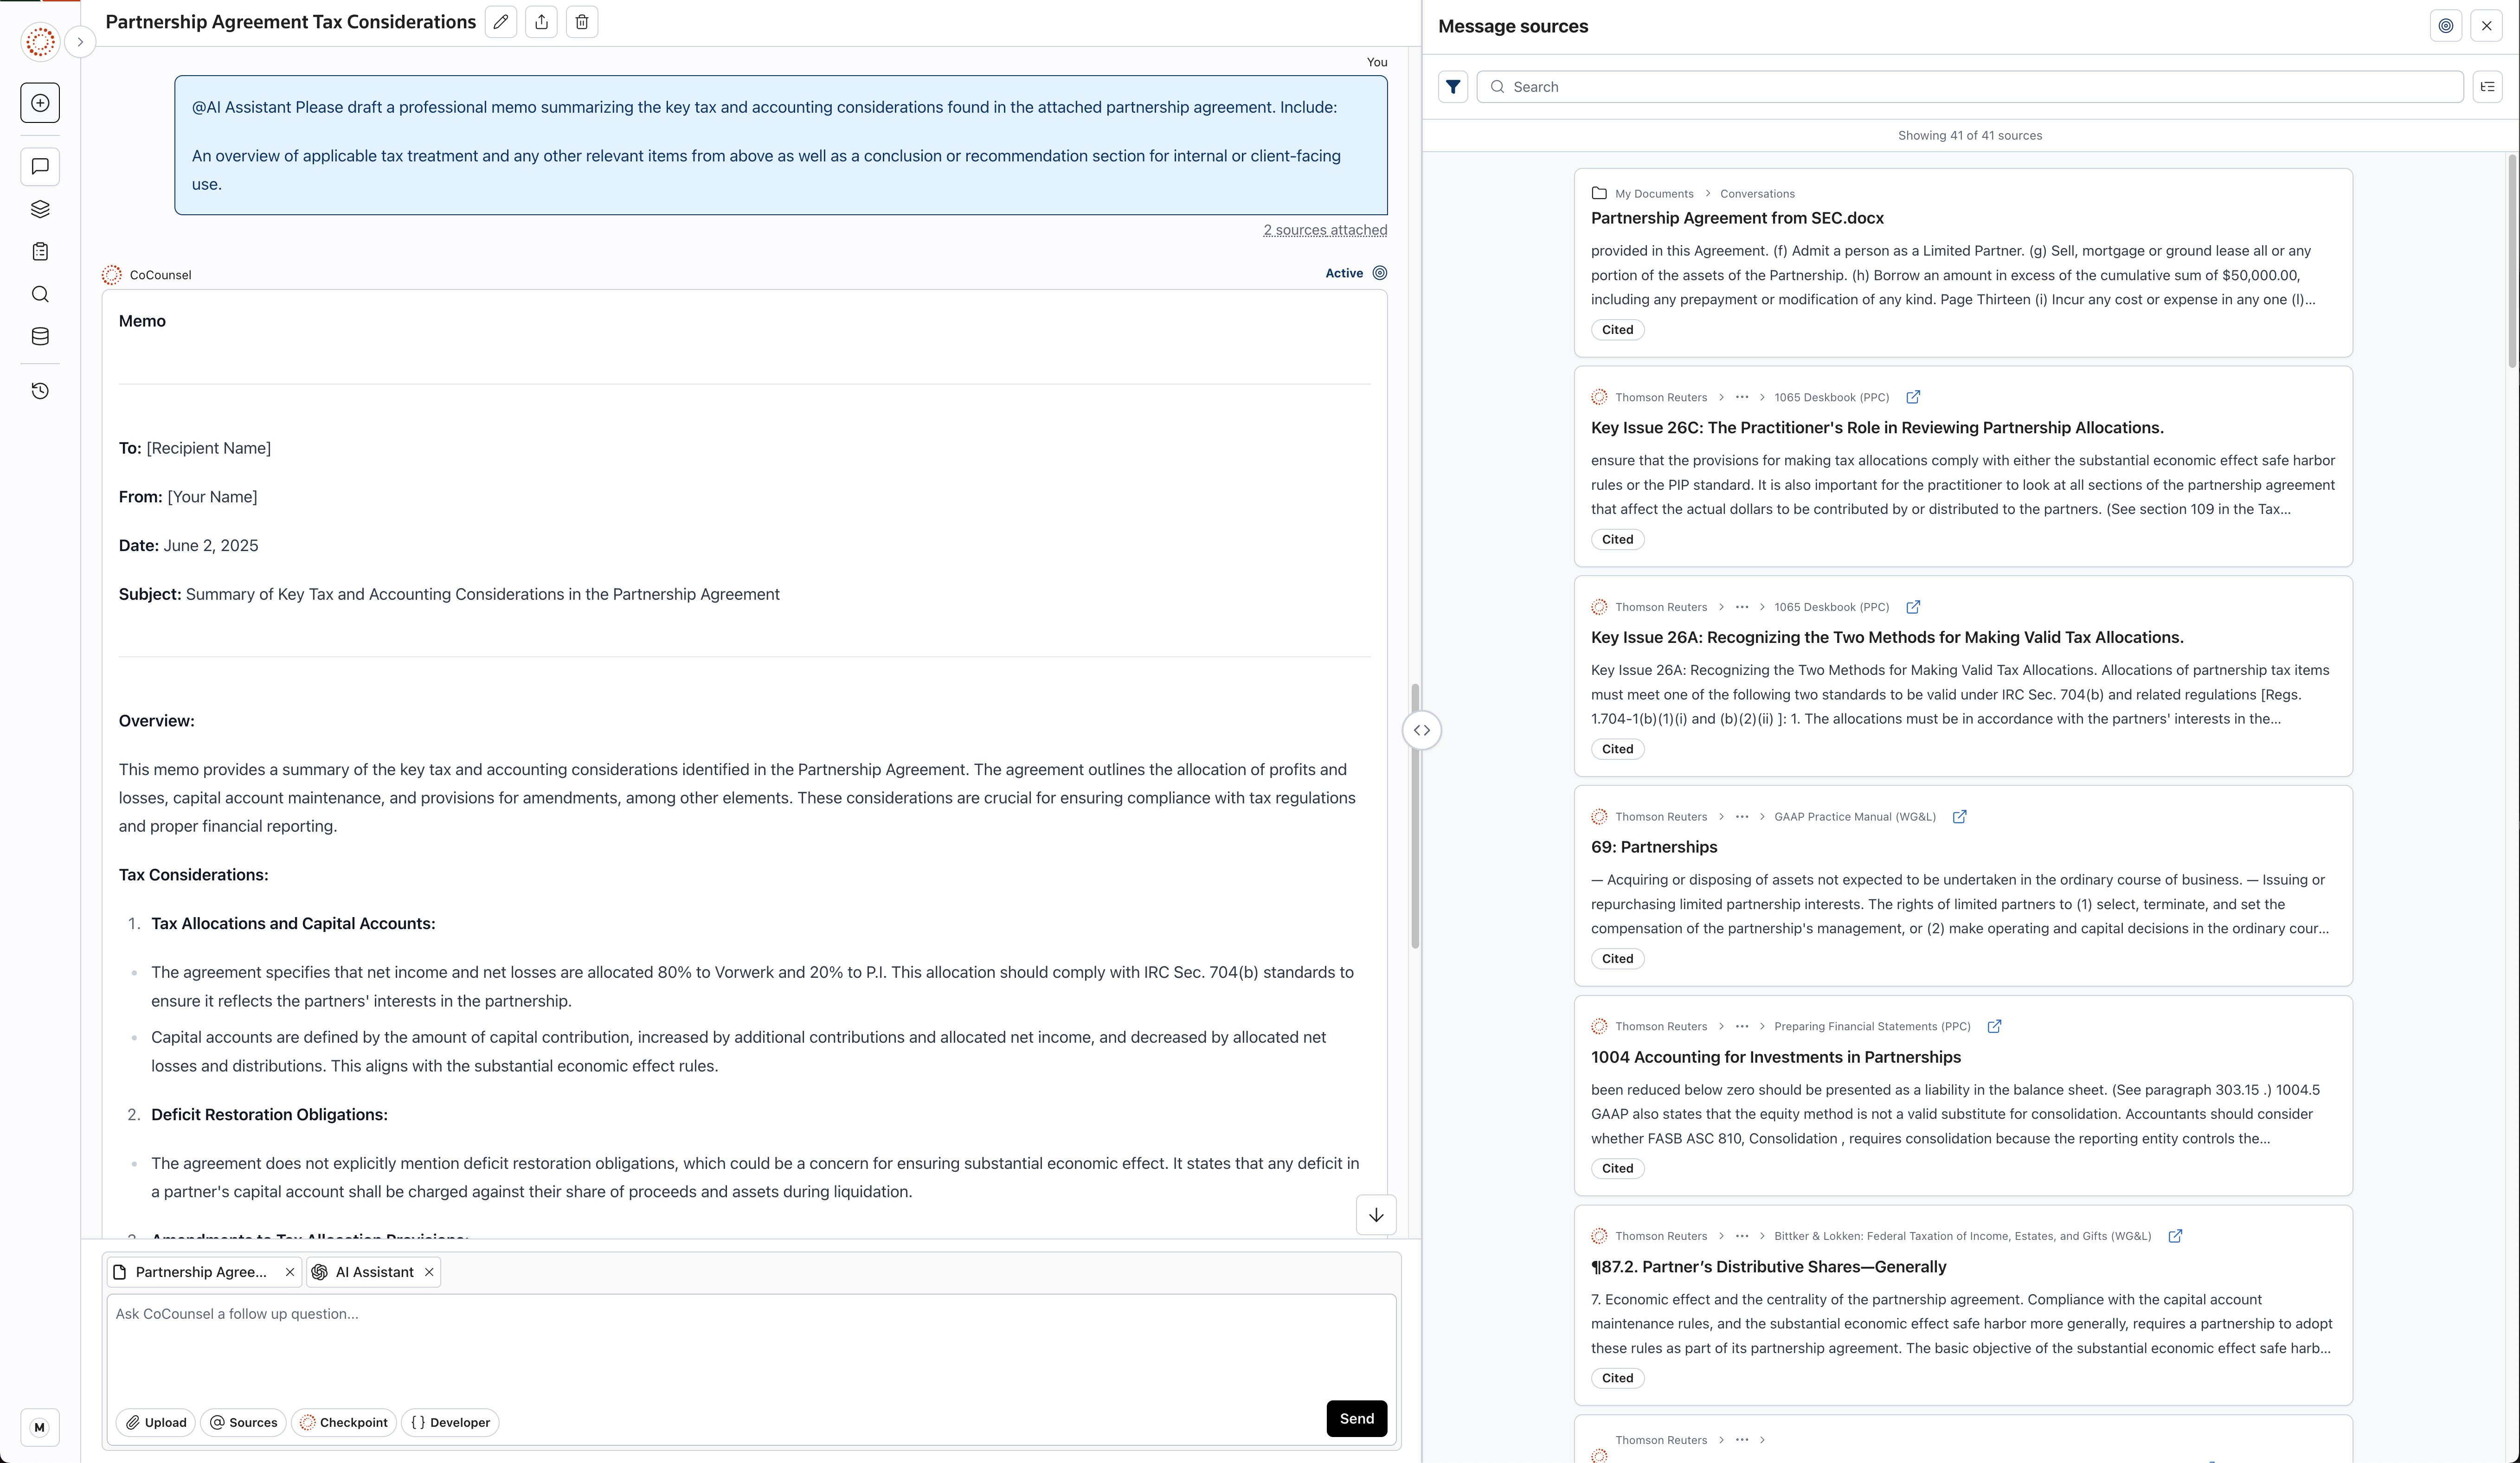Viewport: 2520px width, 1463px height.
Task: Open the database icon in sidebar
Action: point(40,336)
